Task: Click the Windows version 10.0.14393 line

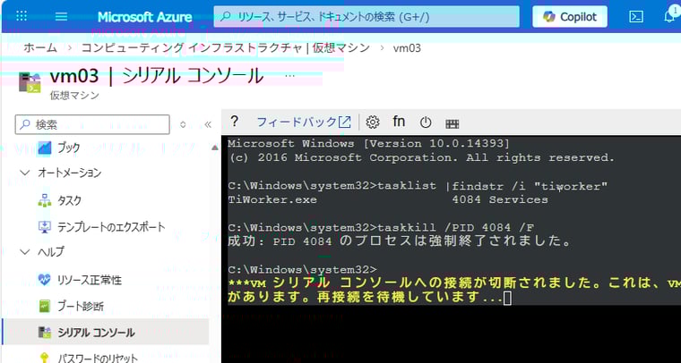Action: [369, 143]
